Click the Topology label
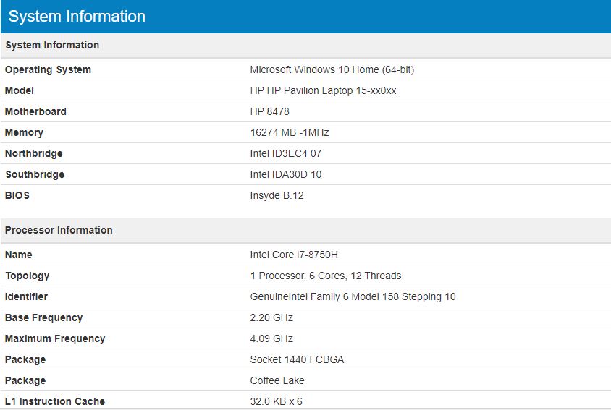Image resolution: width=611 pixels, height=410 pixels. click(28, 276)
